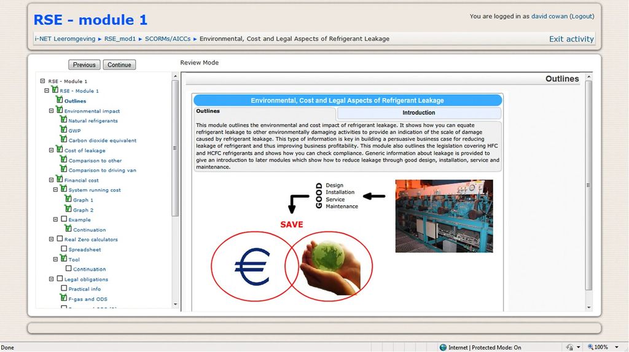Click the content pane vertical scrollbar
629x352 pixels.
(x=588, y=184)
